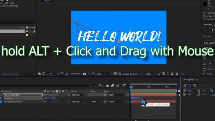The width and height of the screenshot is (215, 121).
Task: Click the grid and guide options icon
Action: coord(62,74)
